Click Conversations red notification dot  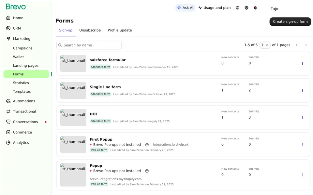tap(46, 122)
